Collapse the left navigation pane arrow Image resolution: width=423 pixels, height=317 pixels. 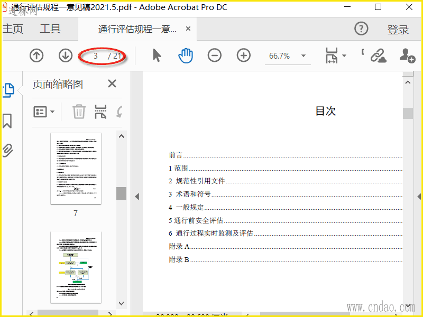click(137, 197)
